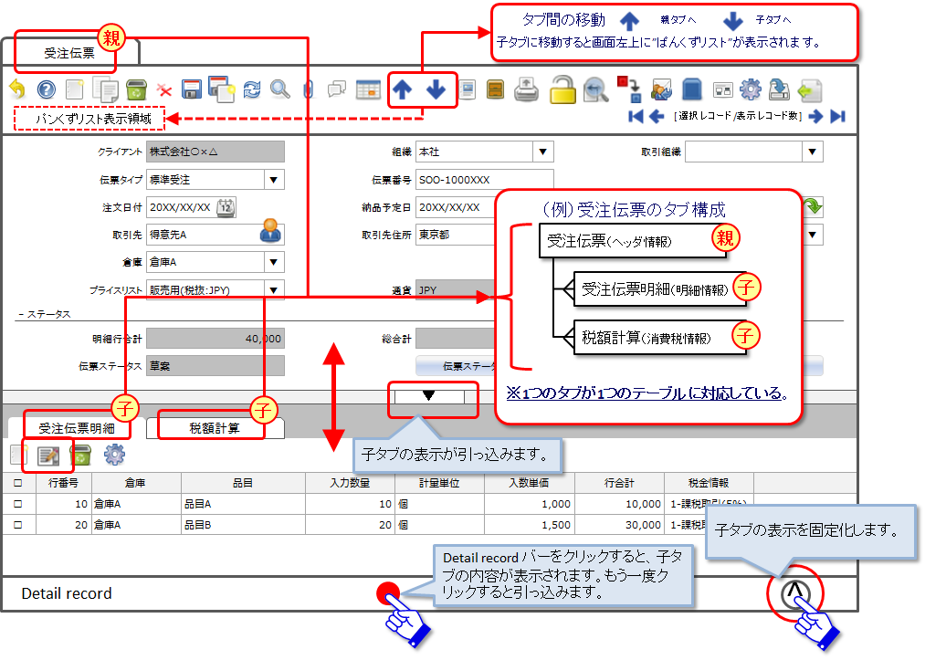Move to parent tab with blue up arrow
The height and width of the screenshot is (660, 925).
coord(403,89)
